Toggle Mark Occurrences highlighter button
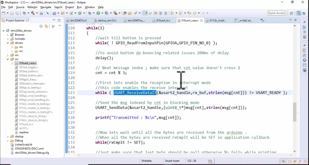Image resolution: width=309 pixels, height=165 pixels. (145, 13)
